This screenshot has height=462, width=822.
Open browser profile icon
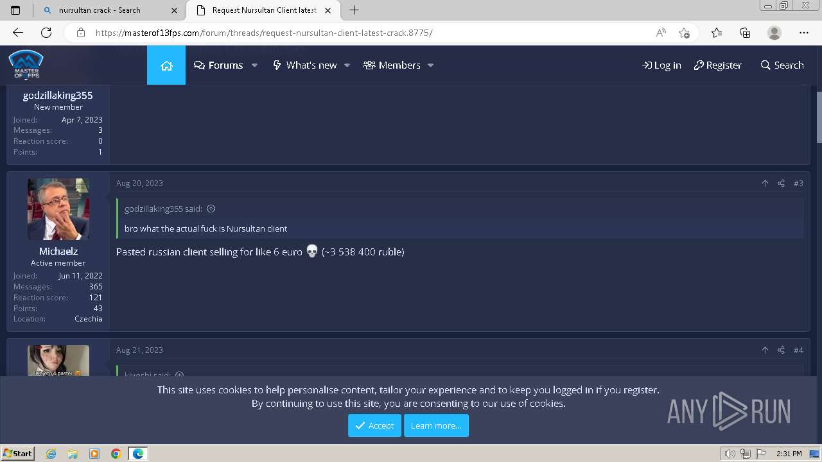tap(774, 33)
